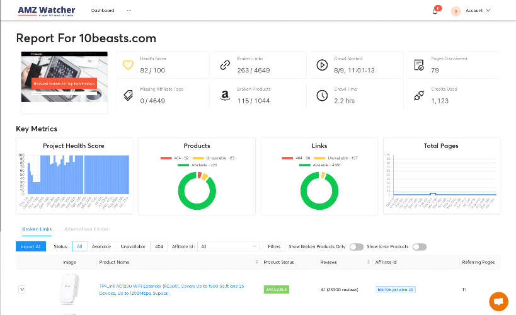
Task: Select the 404 status filter
Action: click(x=159, y=246)
